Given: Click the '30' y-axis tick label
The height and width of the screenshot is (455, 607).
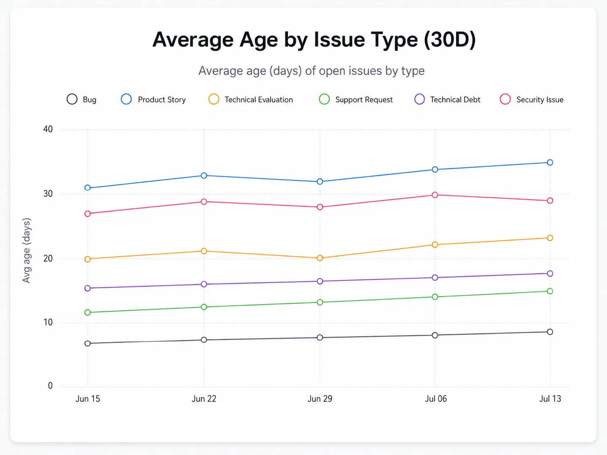Looking at the screenshot, I should (48, 194).
